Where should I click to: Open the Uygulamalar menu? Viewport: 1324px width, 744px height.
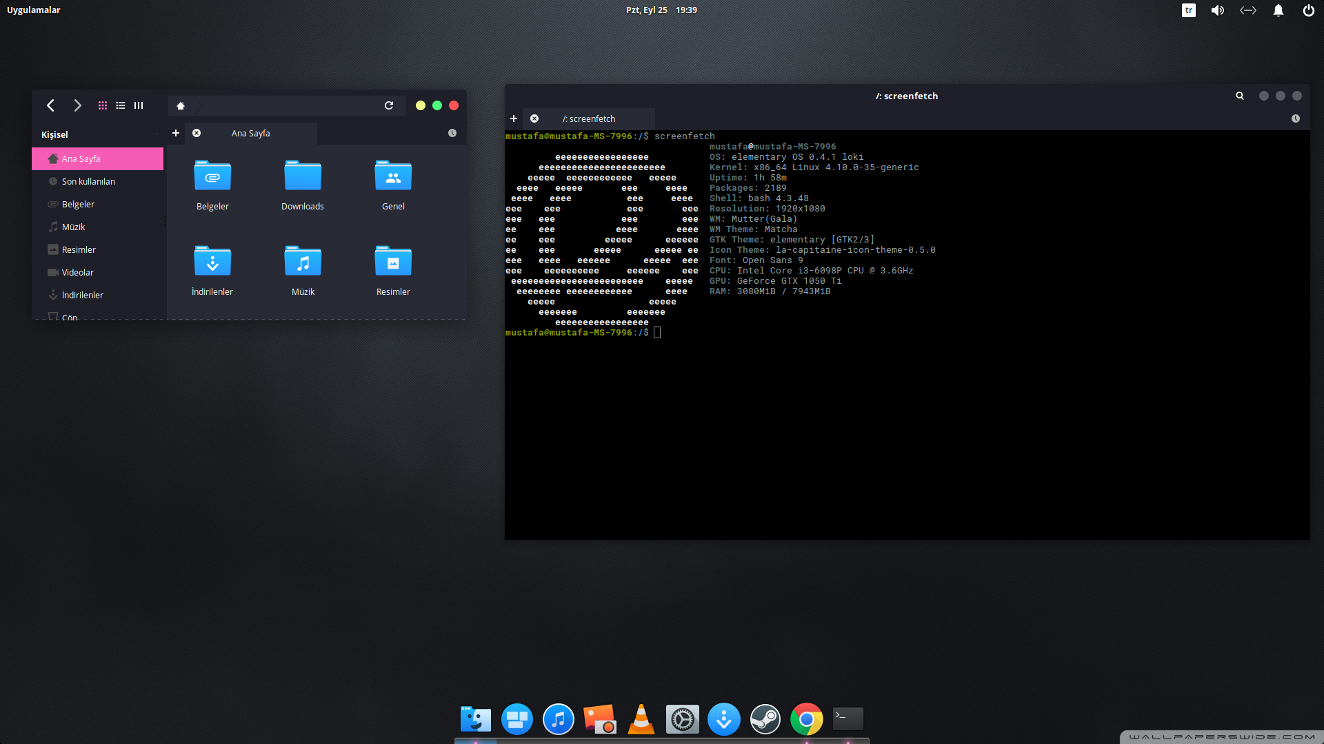[x=34, y=10]
